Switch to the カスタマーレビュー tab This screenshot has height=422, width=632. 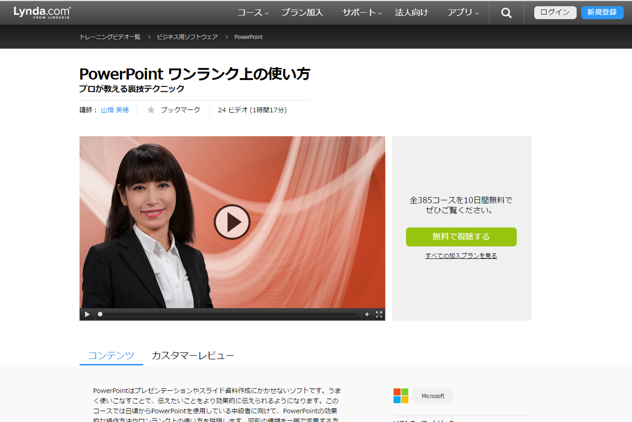coord(192,355)
